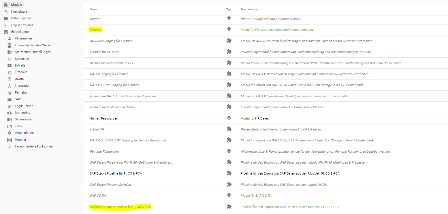
Task: Open the highlighted Finance module
Action: tap(95, 30)
